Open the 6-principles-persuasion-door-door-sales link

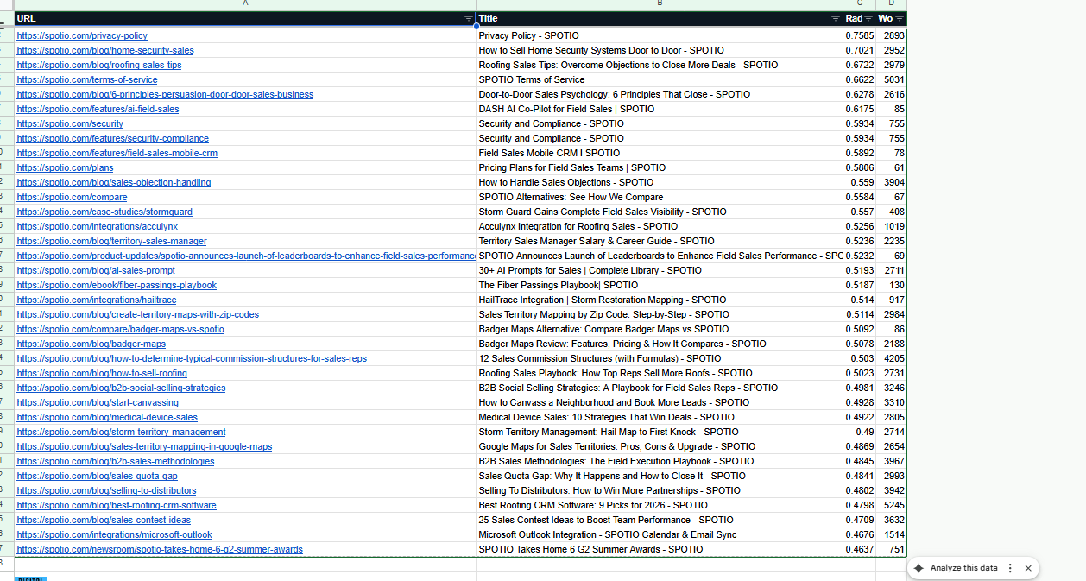(165, 94)
